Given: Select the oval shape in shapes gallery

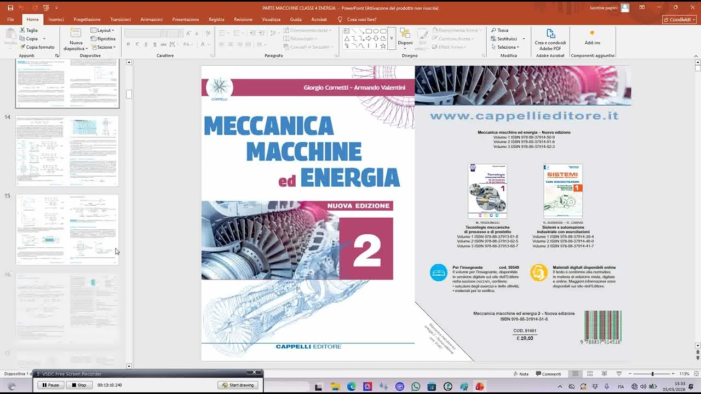Looking at the screenshot, I should pyautogui.click(x=376, y=31).
